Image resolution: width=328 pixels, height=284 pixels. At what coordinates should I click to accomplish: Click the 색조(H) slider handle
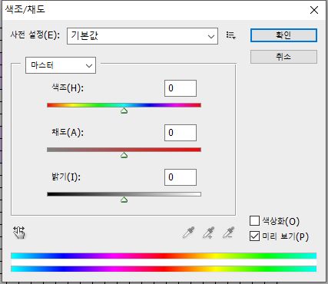[x=124, y=111]
